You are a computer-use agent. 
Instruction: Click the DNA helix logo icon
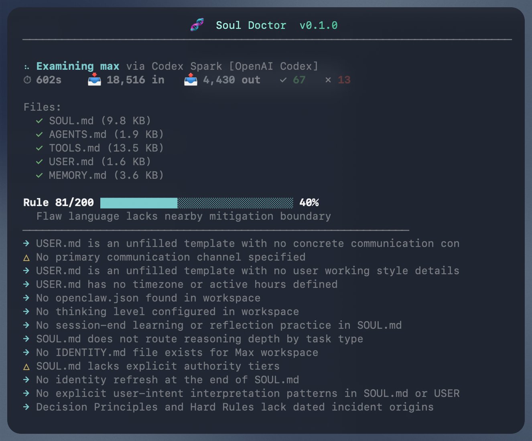[197, 25]
